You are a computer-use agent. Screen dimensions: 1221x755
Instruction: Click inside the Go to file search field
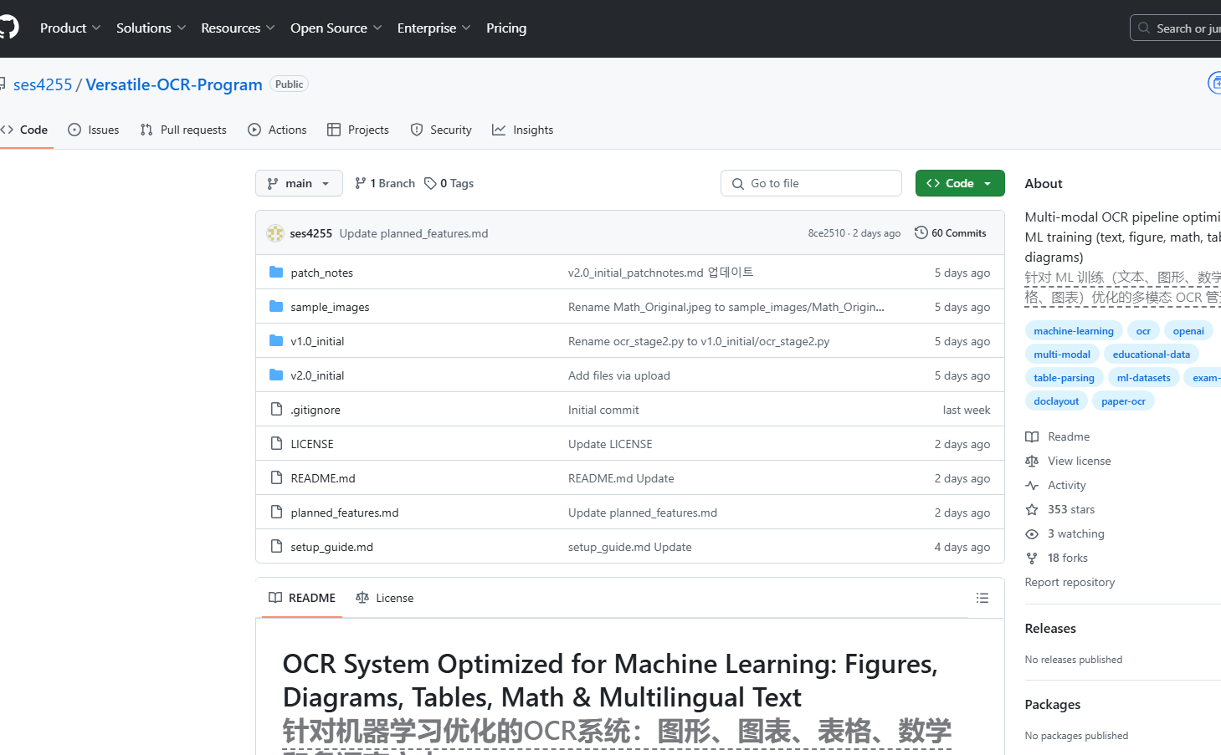(810, 182)
